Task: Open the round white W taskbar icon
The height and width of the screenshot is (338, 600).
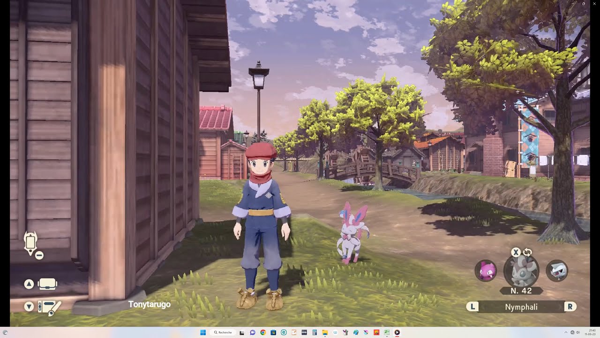Action: tap(335, 332)
